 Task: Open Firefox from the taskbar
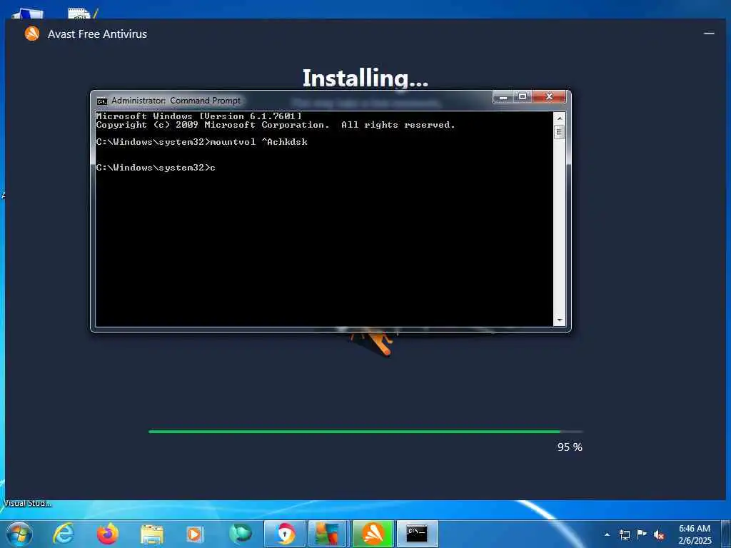(108, 534)
